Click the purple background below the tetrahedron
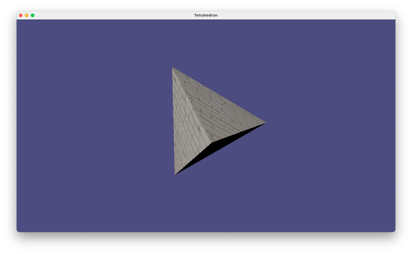This screenshot has width=412, height=254. click(x=207, y=207)
